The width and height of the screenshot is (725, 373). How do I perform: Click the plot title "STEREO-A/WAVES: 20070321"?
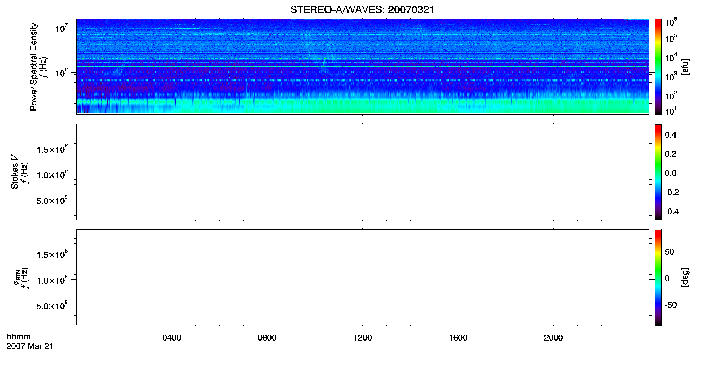tap(362, 10)
